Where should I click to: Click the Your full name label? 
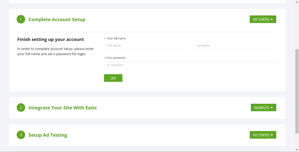116,38
